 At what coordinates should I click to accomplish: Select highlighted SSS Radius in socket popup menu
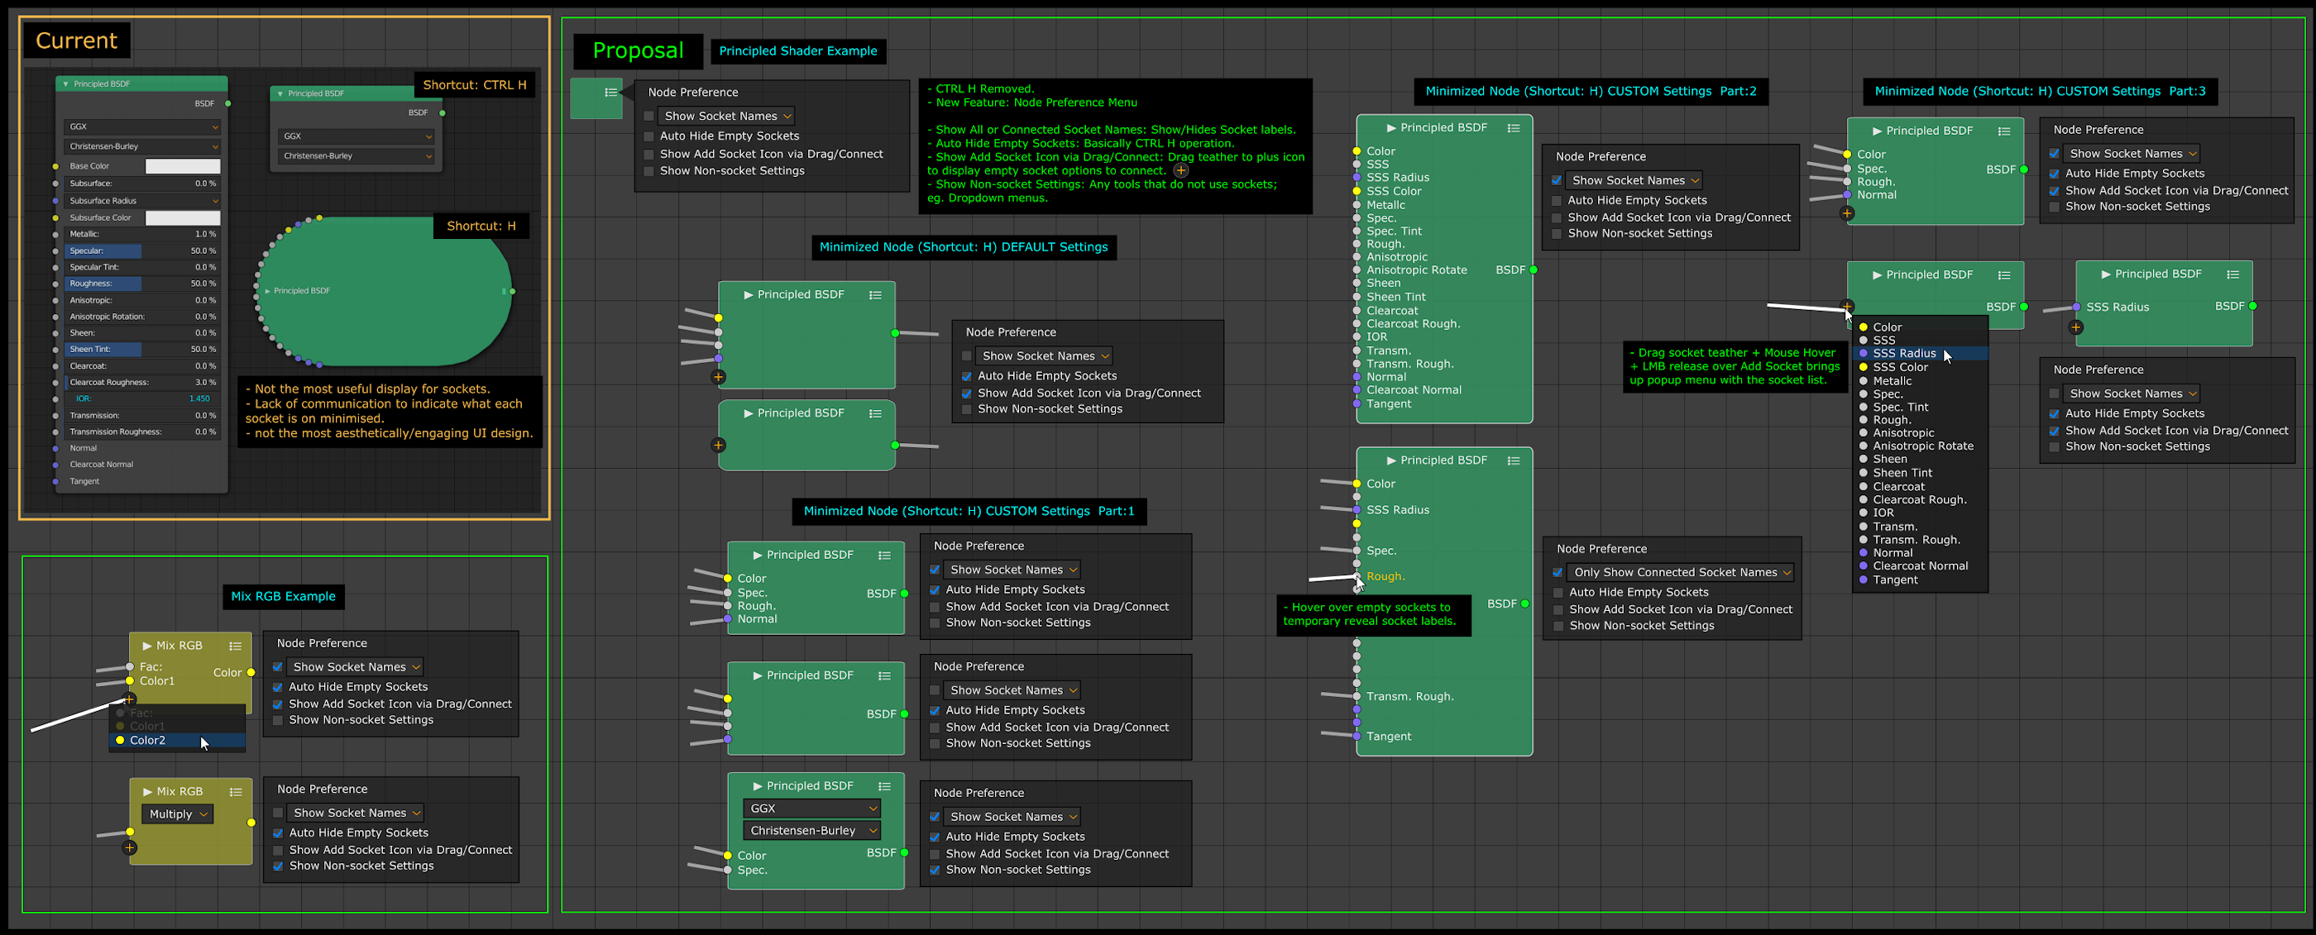point(1920,354)
